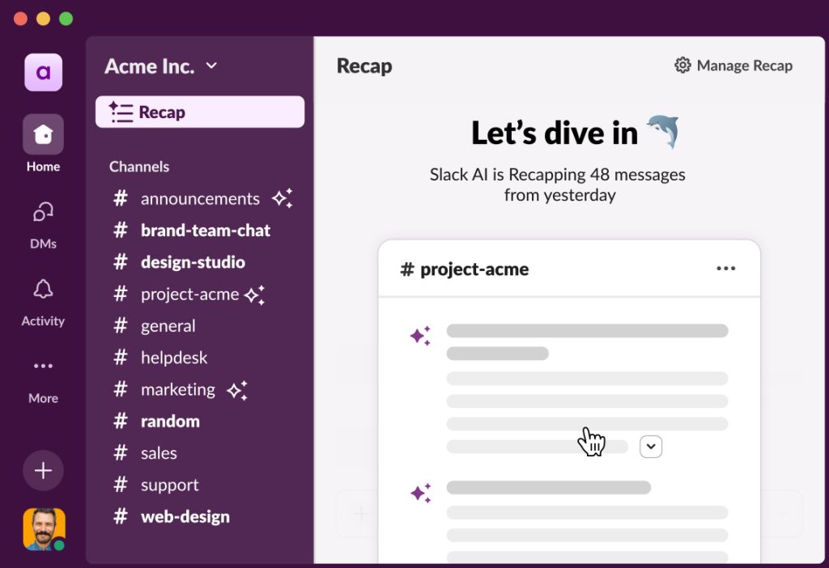The image size is (829, 568).
Task: Select the Acme workspace icon at the top
Action: pyautogui.click(x=42, y=72)
